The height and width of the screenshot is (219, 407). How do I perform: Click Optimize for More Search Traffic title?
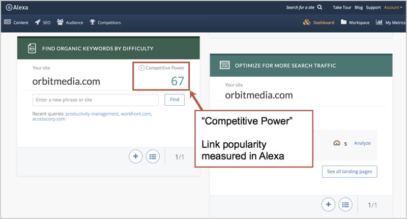pos(285,66)
